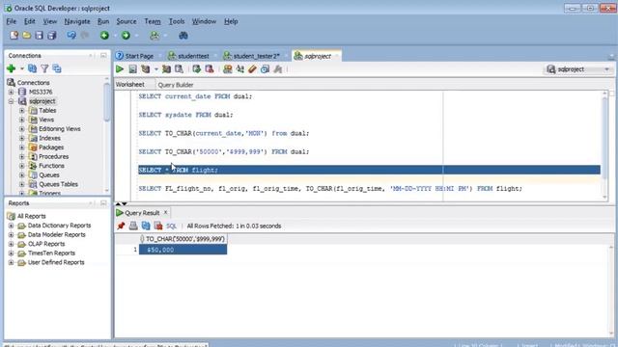This screenshot has width=618, height=347.
Task: Click the eraser Clear icon
Action: (253, 69)
